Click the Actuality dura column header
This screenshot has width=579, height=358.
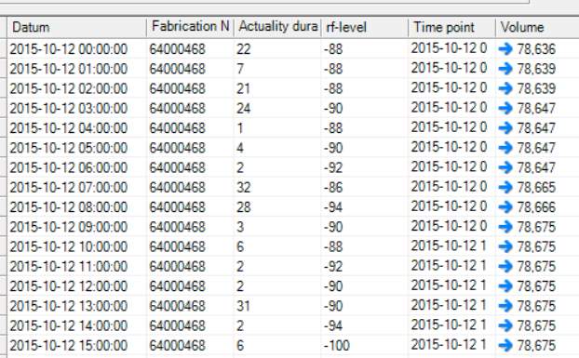click(277, 27)
